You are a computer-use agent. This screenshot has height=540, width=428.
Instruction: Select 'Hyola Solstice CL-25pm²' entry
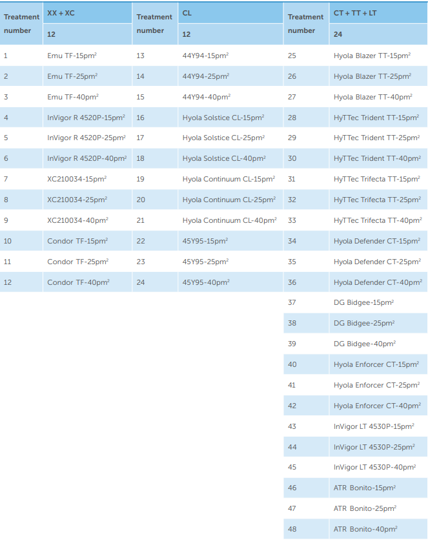[x=230, y=138]
